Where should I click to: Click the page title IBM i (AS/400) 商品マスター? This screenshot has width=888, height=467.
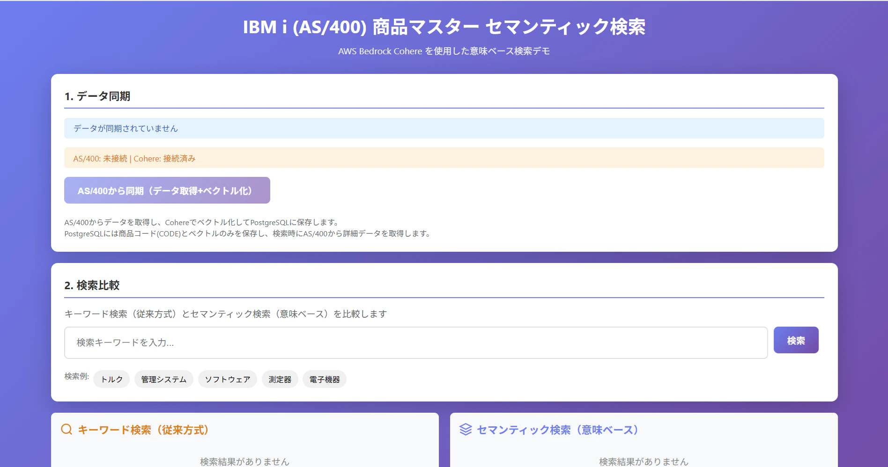444,27
